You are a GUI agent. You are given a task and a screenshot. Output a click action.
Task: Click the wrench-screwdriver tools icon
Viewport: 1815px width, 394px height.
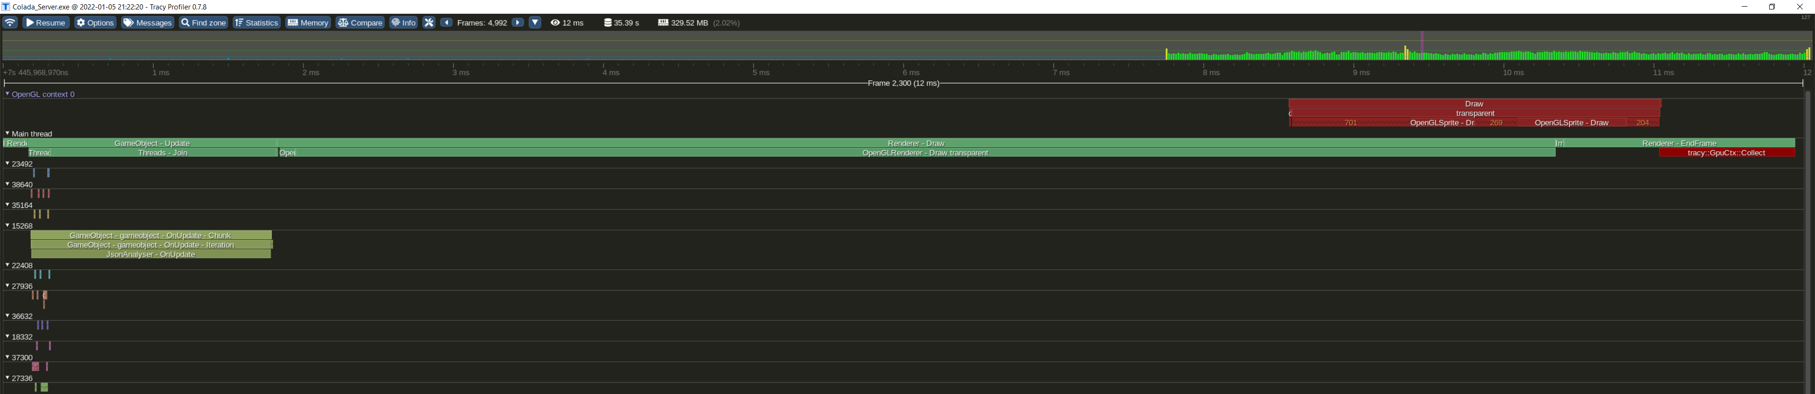pyautogui.click(x=428, y=23)
